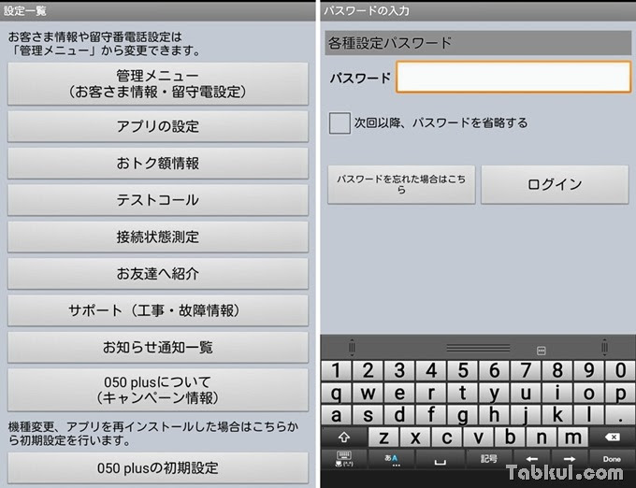Tap the backspace delete key
Image resolution: width=636 pixels, height=488 pixels.
click(x=613, y=438)
